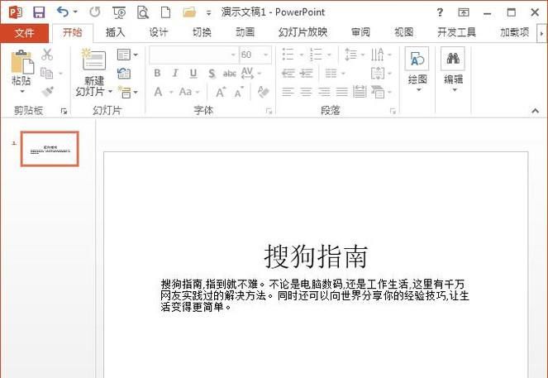Click the Save icon in quick access toolbar
This screenshot has height=378, width=548.
39,12
